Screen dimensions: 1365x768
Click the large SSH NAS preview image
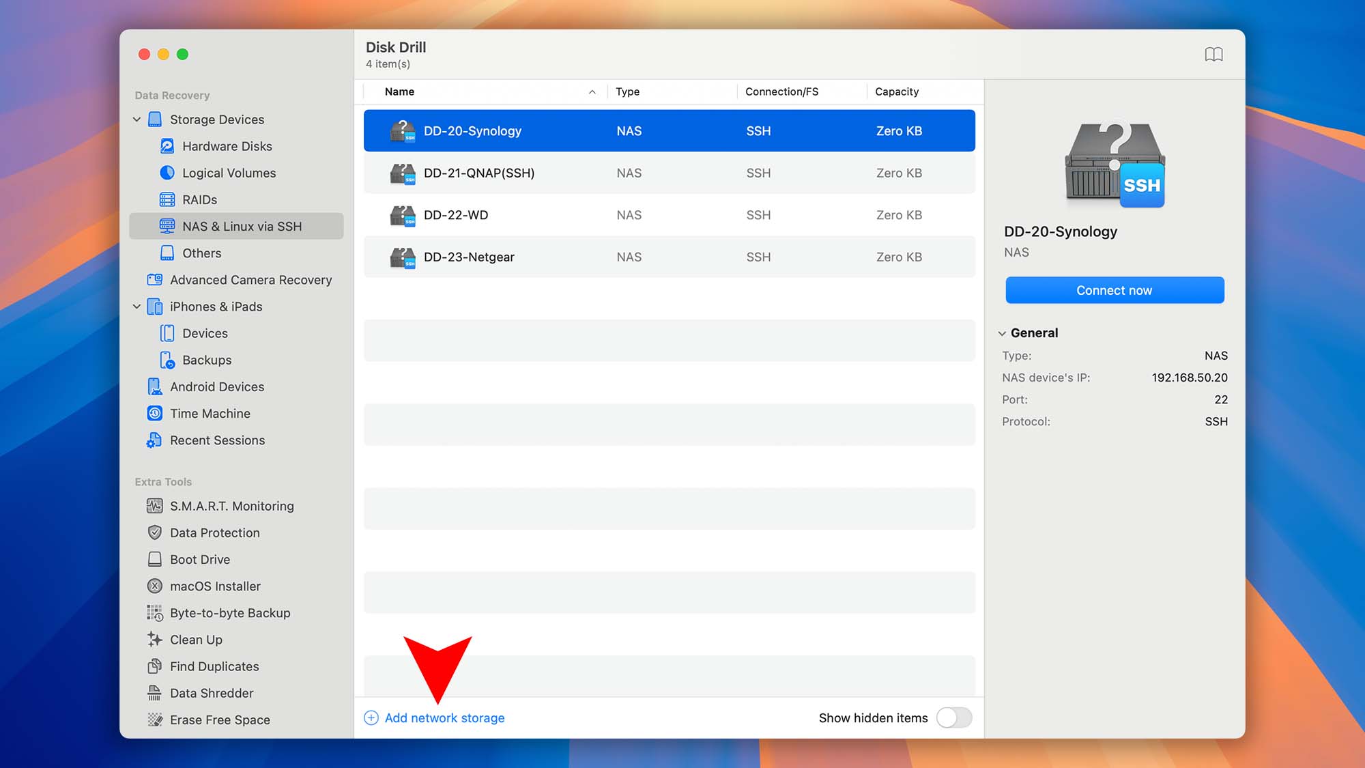pyautogui.click(x=1115, y=164)
